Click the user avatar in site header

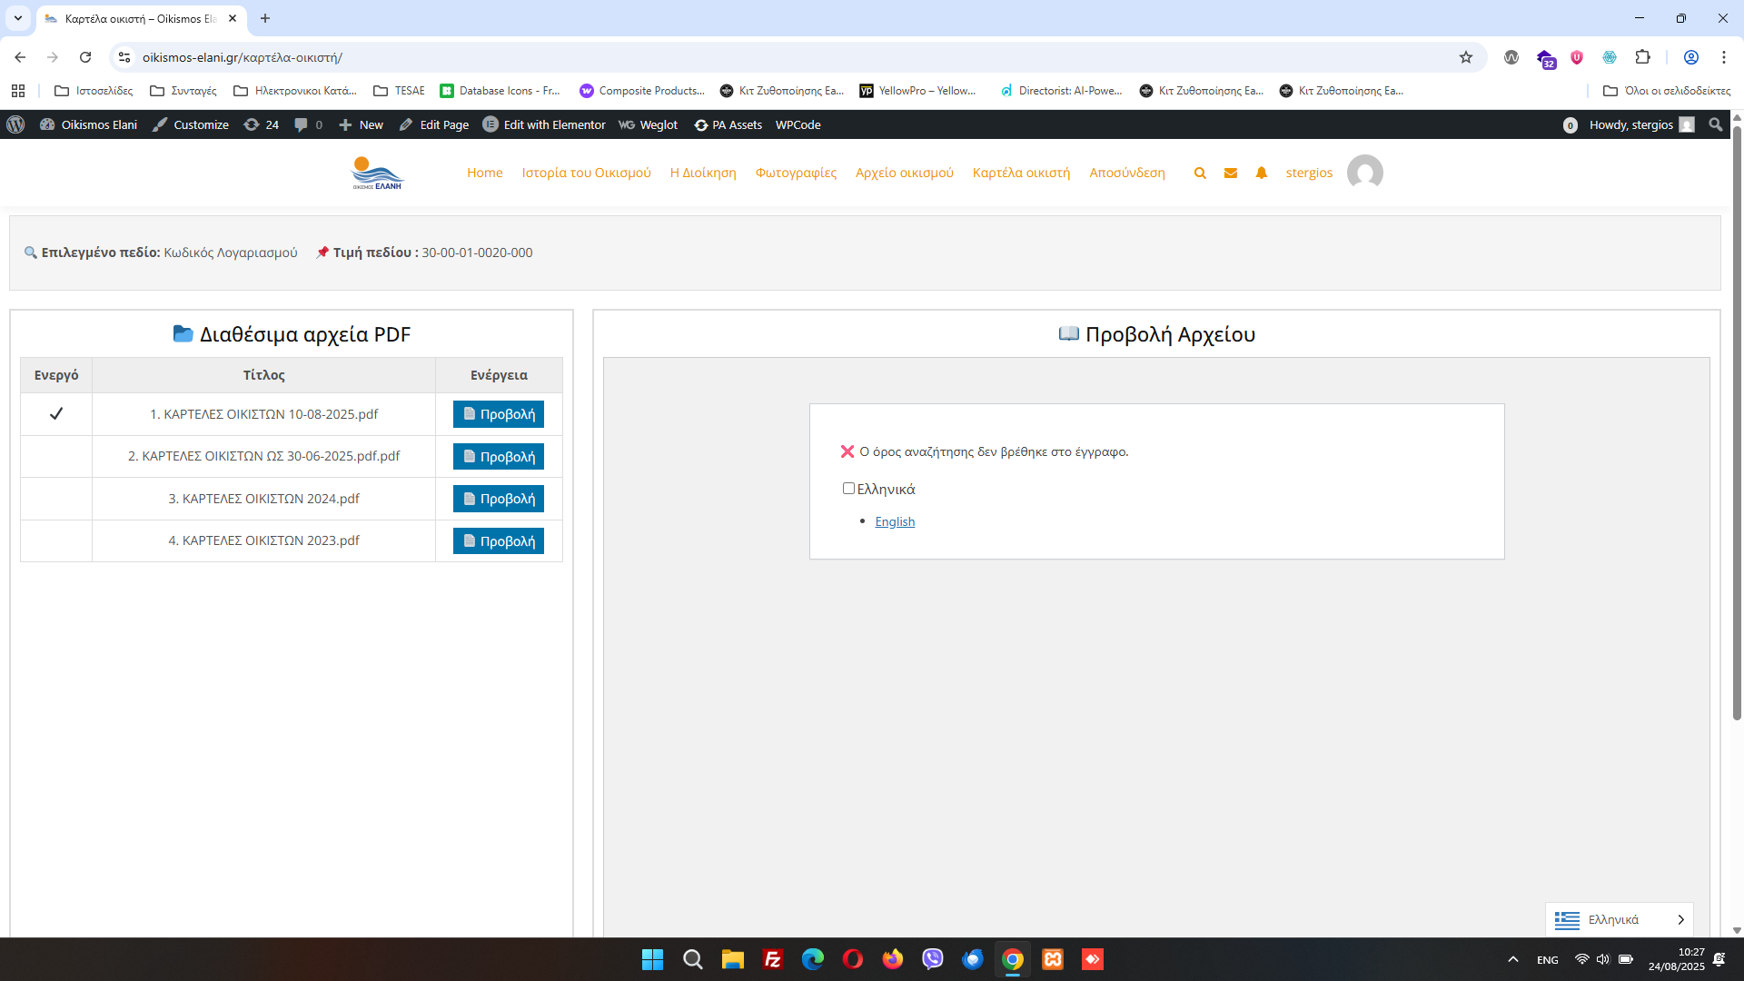point(1364,173)
